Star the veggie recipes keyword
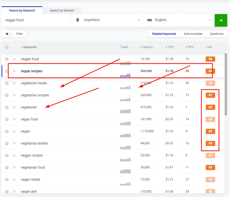Screen dimensions: 230x197 pyautogui.click(x=14, y=155)
